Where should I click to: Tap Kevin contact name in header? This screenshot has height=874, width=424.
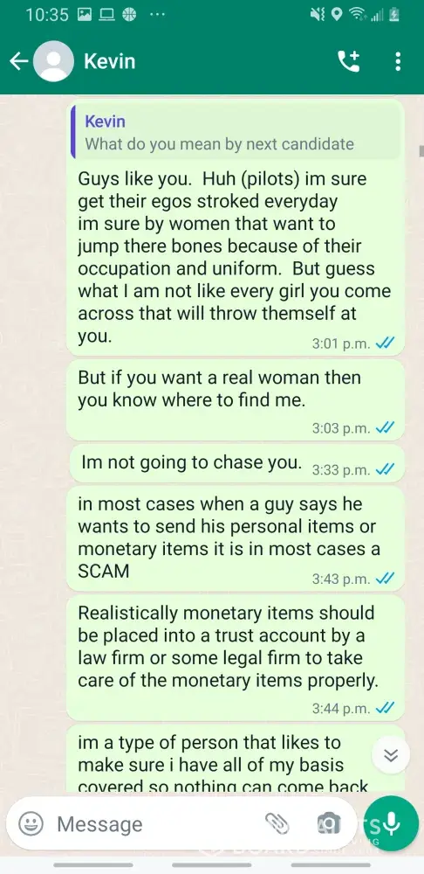pyautogui.click(x=110, y=61)
